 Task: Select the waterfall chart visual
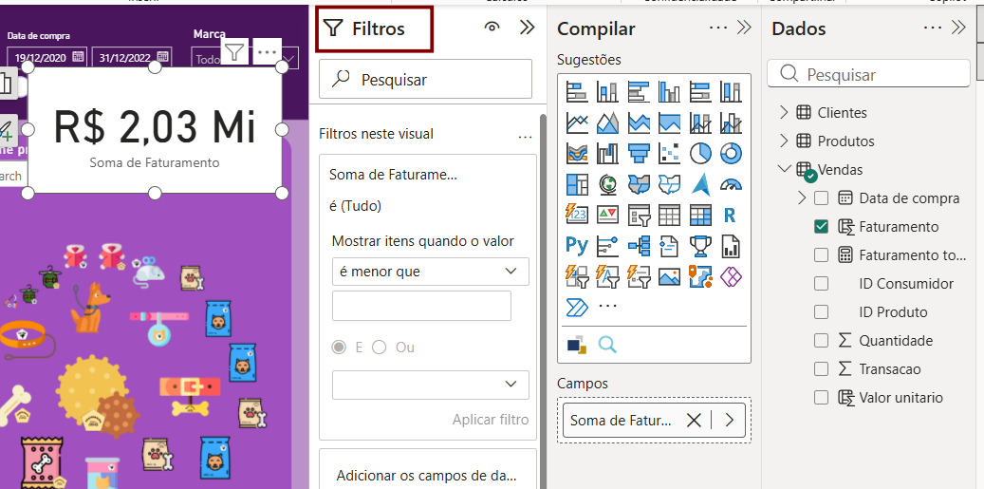click(x=607, y=153)
